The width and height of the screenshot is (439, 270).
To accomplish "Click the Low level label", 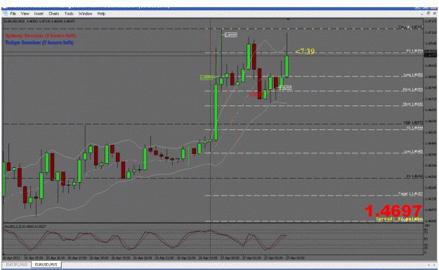I will [x=414, y=151].
